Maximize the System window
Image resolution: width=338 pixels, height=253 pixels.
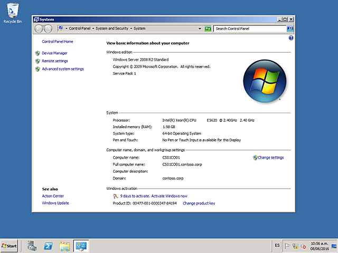point(285,20)
